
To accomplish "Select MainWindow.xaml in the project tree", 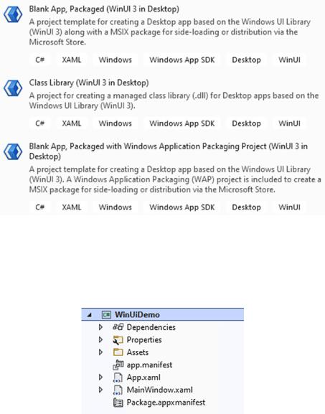I will (x=159, y=390).
